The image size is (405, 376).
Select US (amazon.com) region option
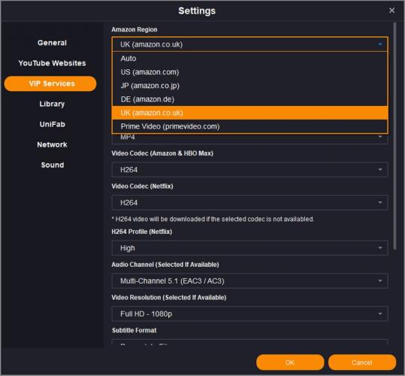coord(249,72)
